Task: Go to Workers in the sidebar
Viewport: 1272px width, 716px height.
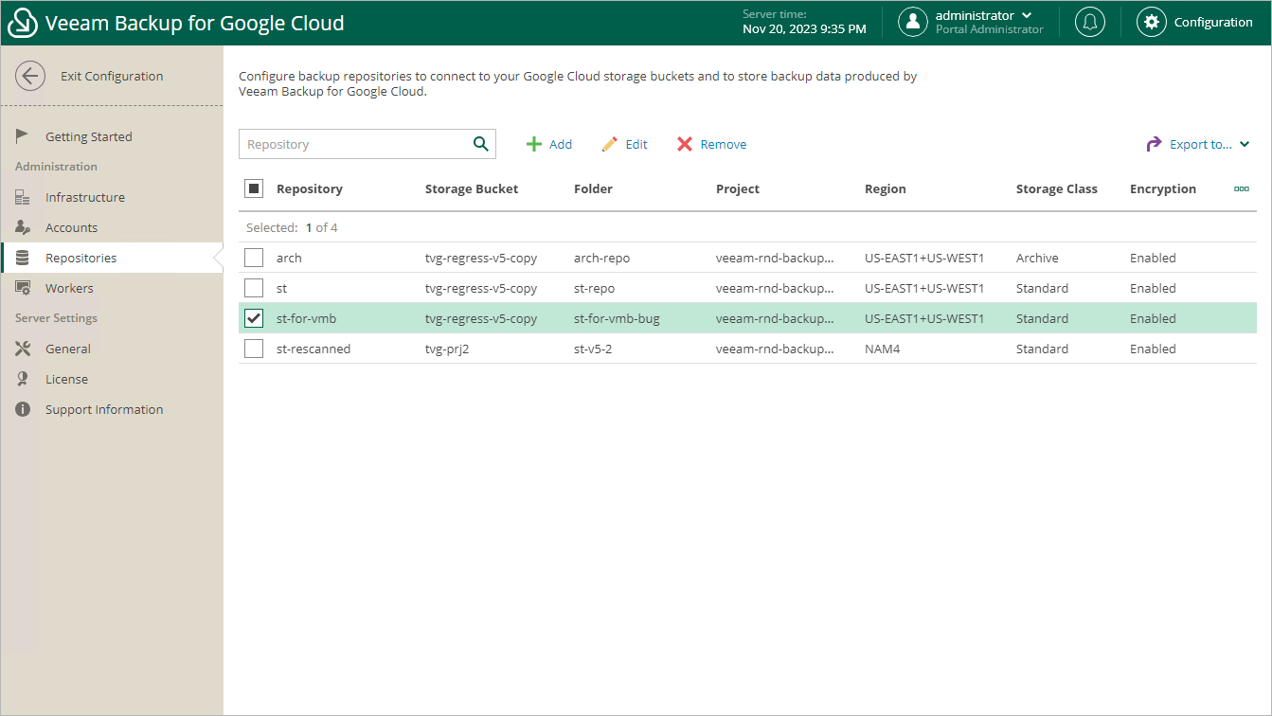Action: [x=69, y=289]
